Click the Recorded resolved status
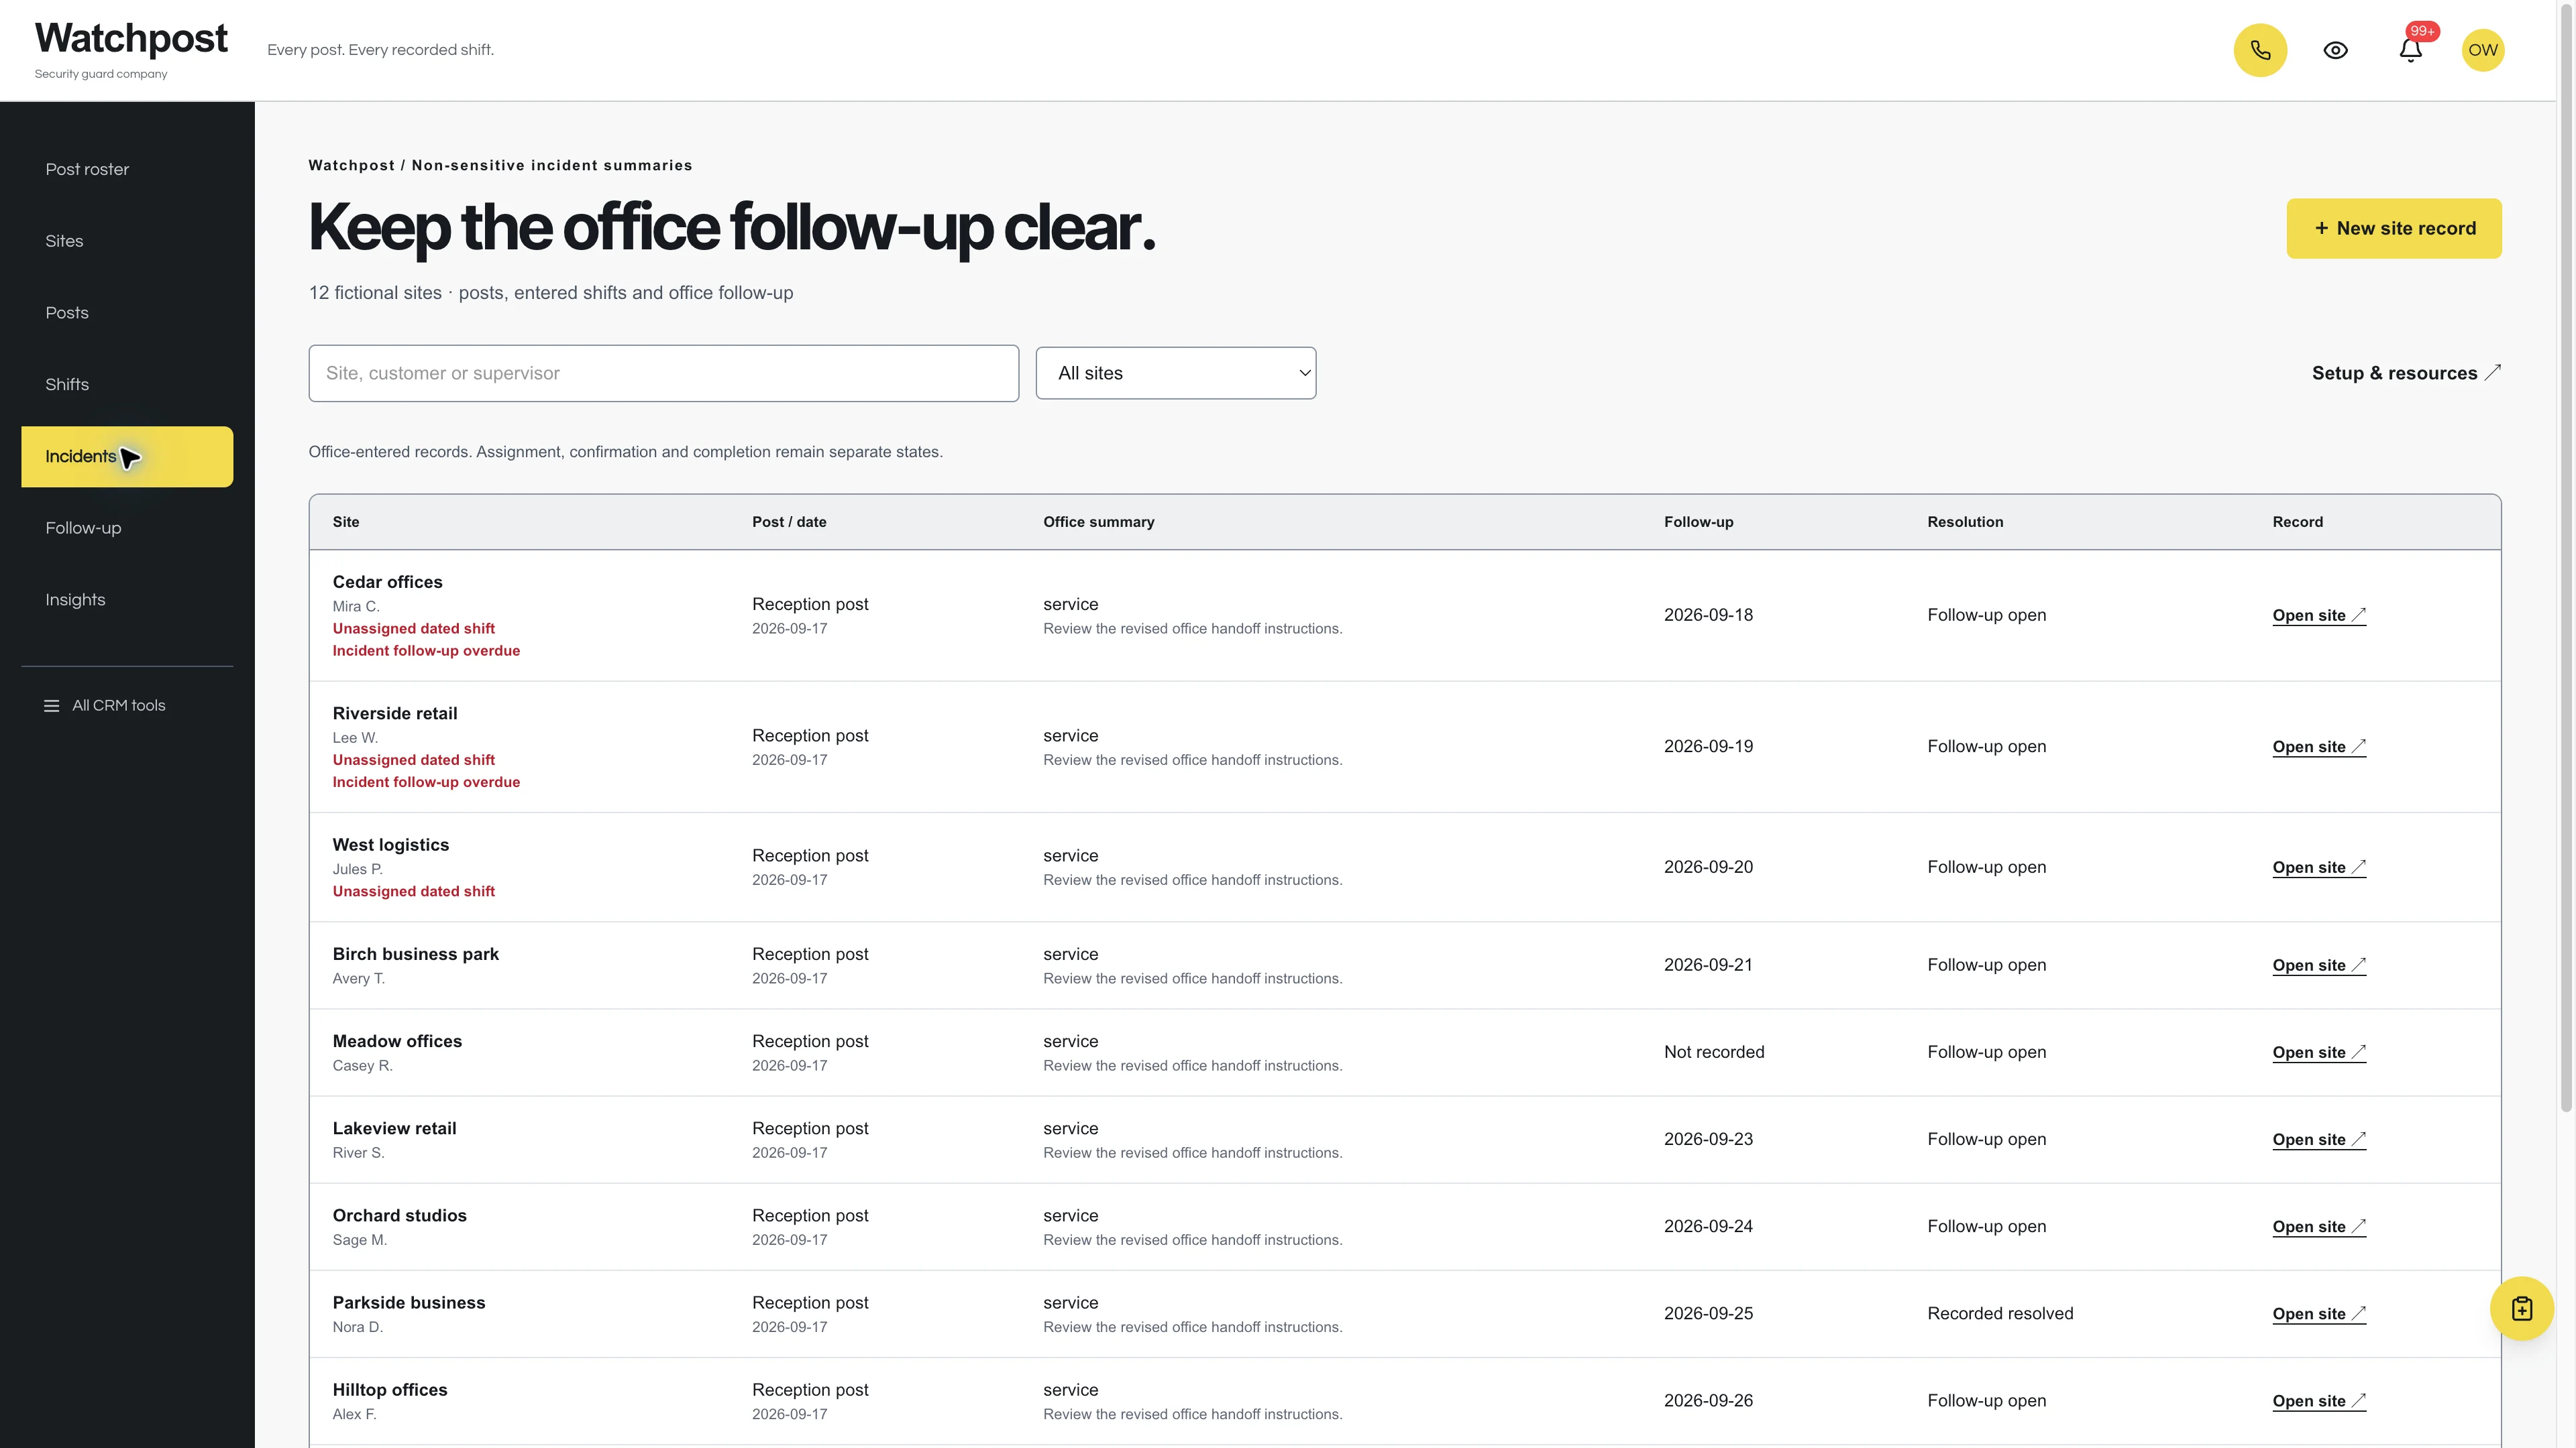This screenshot has height=1448, width=2576. pos(2000,1314)
